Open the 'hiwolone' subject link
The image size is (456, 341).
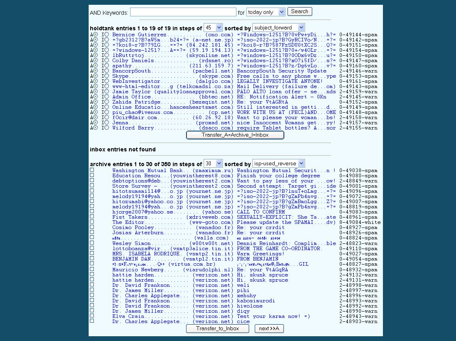(x=250, y=306)
